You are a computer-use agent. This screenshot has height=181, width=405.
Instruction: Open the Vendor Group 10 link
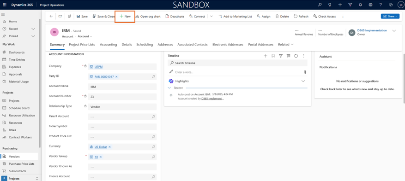click(96, 157)
